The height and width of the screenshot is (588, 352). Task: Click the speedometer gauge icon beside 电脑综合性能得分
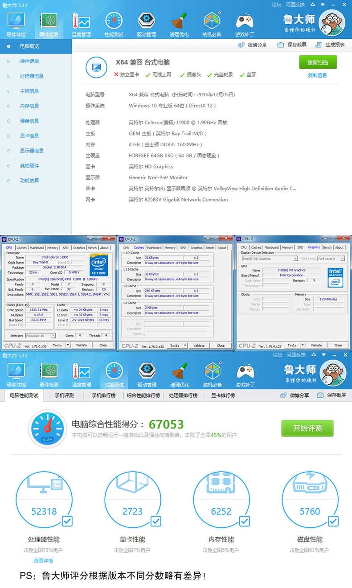click(x=47, y=428)
